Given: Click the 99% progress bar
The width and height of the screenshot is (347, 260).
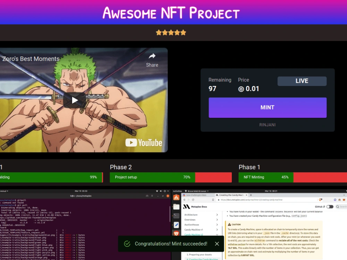Looking at the screenshot, I should click(51, 177).
